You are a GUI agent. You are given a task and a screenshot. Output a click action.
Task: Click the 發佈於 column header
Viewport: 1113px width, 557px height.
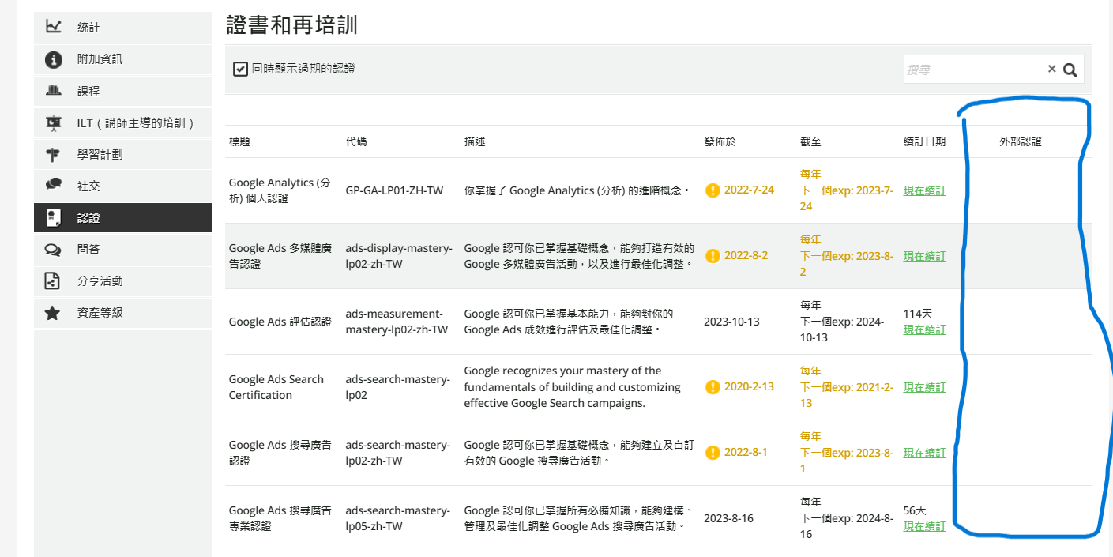(x=720, y=141)
